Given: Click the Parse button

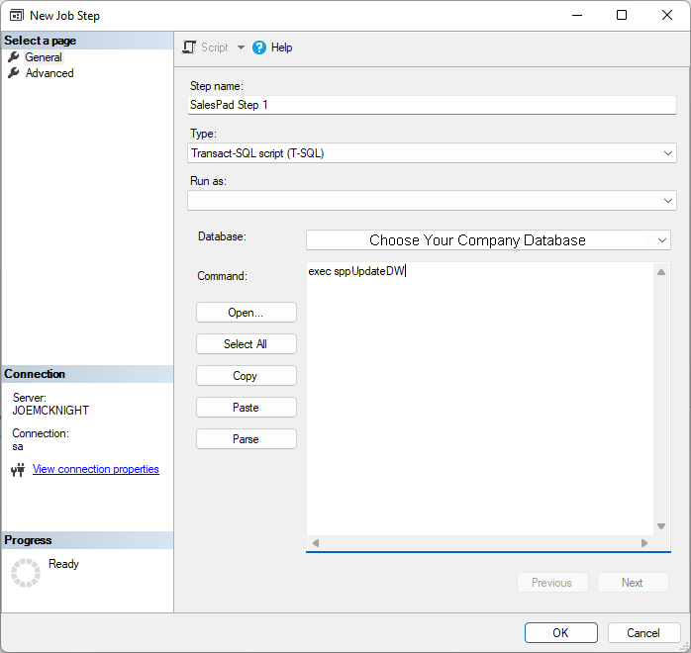Looking at the screenshot, I should coord(246,439).
